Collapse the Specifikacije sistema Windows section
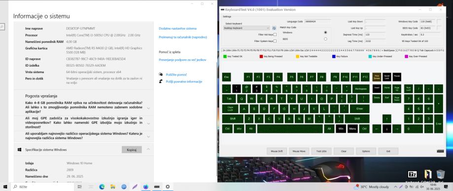 tap(148, 150)
